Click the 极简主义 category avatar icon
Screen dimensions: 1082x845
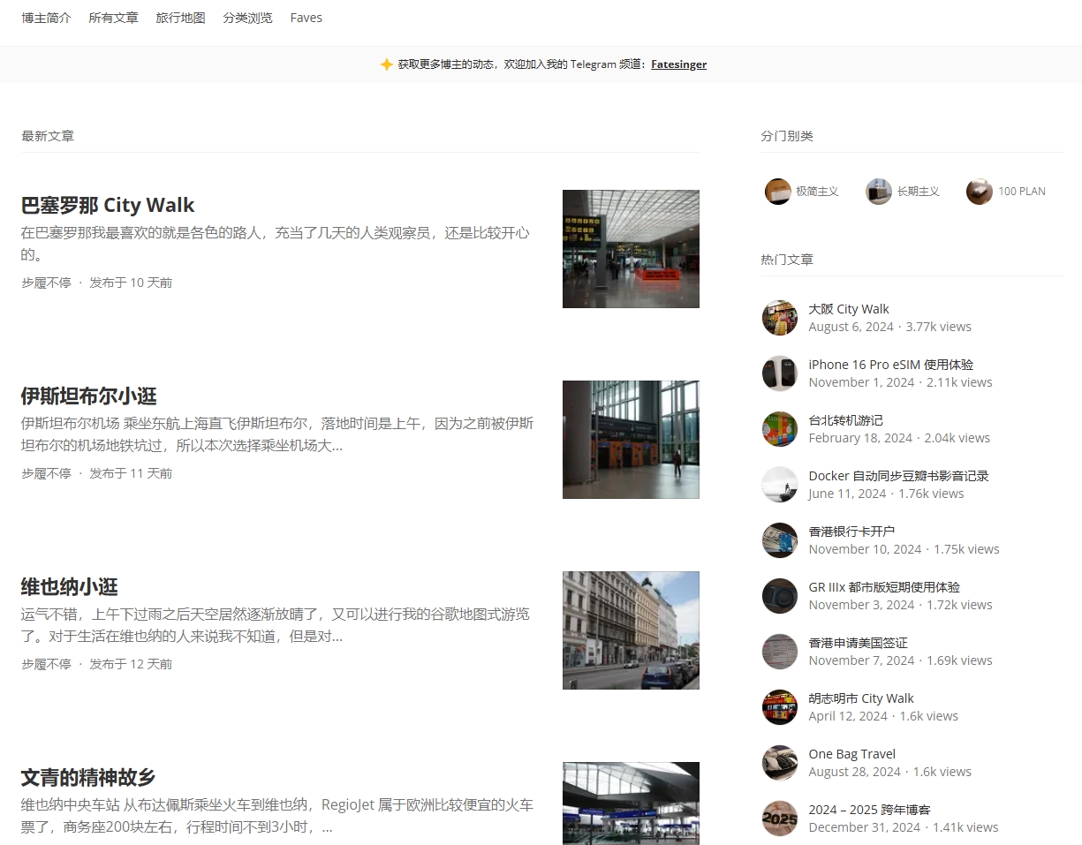777,192
